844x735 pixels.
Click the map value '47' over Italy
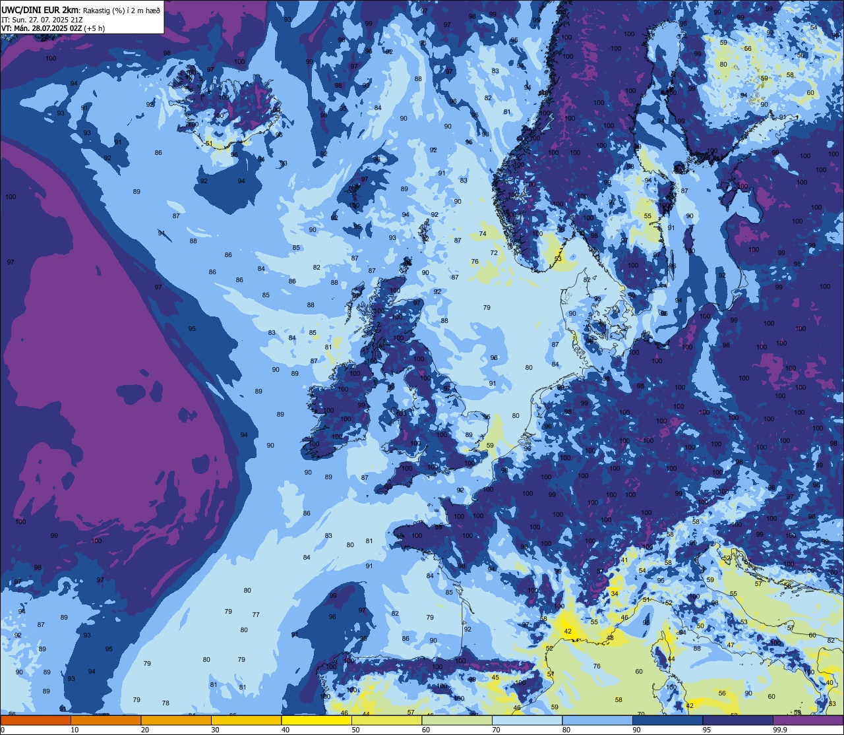pyautogui.click(x=731, y=645)
